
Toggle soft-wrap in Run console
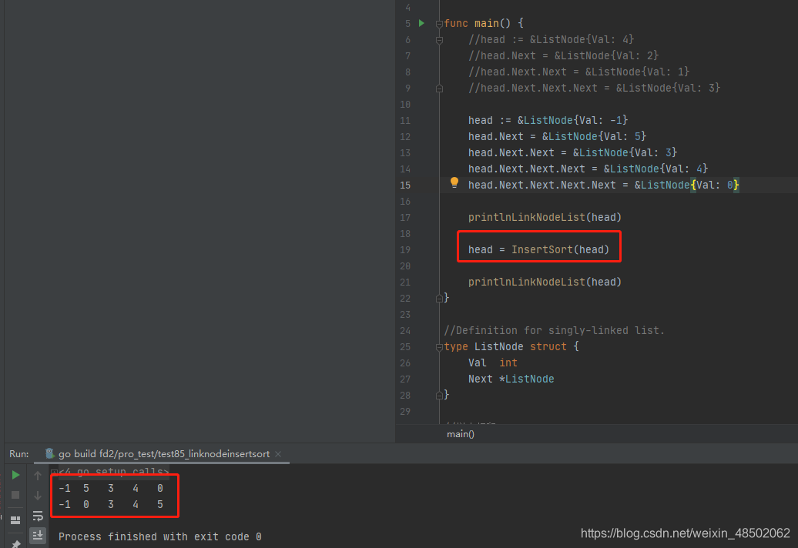point(38,516)
